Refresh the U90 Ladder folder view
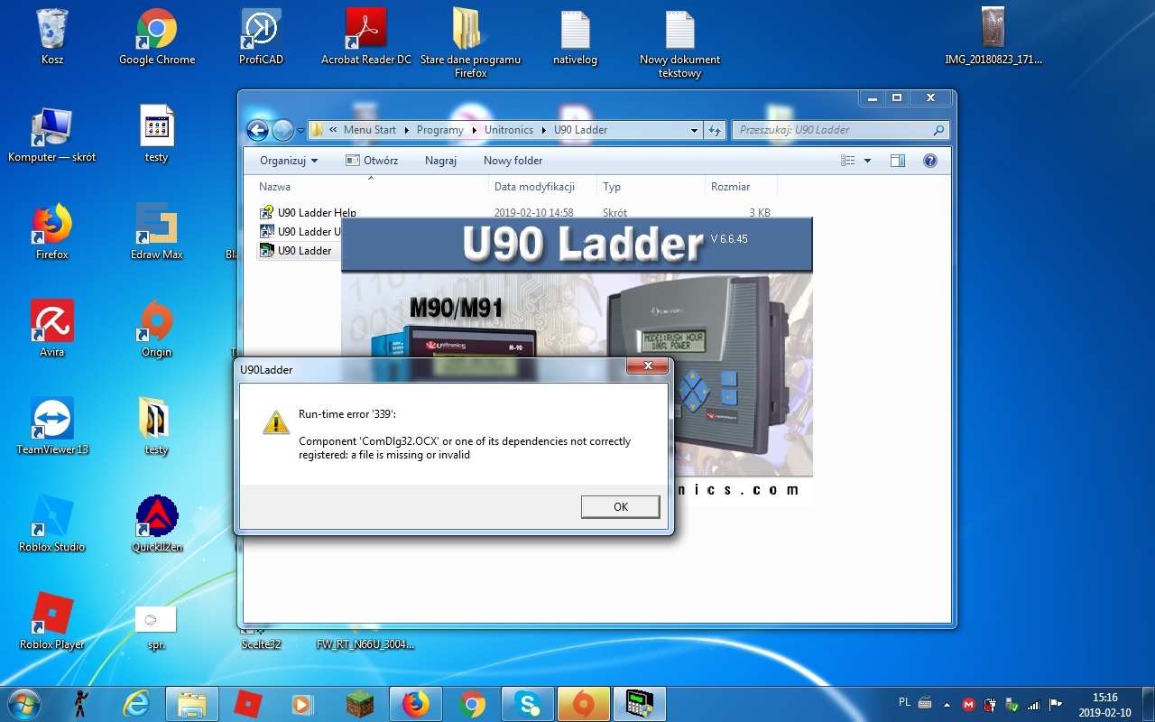 point(714,129)
